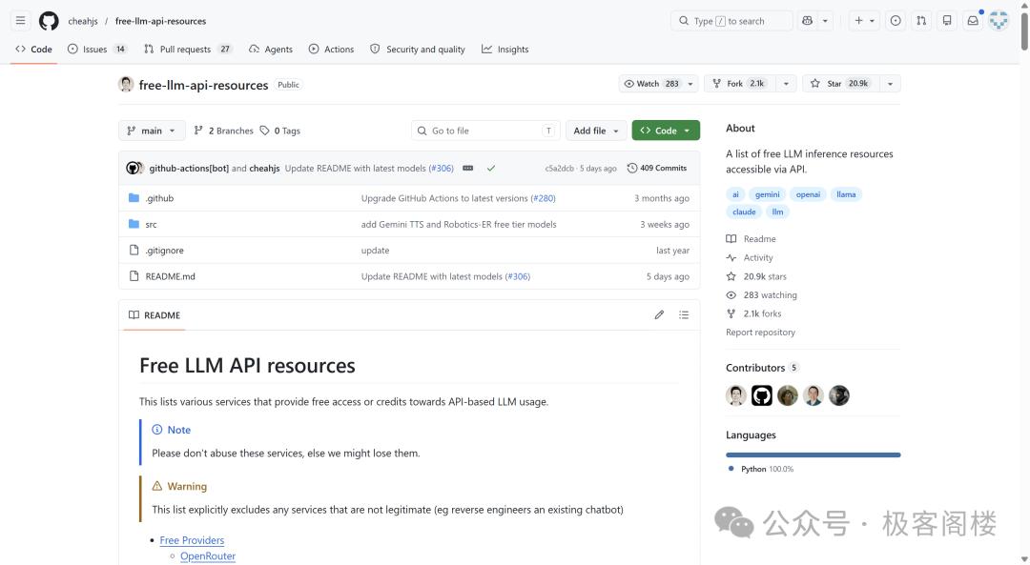Focus the Go to file input
Screen dimensions: 1030x565
(x=485, y=131)
